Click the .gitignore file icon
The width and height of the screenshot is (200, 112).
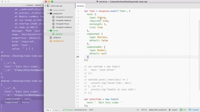[x=51, y=37]
